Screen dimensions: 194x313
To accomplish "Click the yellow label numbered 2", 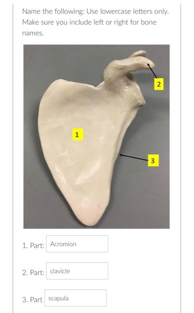I will click(x=159, y=84).
